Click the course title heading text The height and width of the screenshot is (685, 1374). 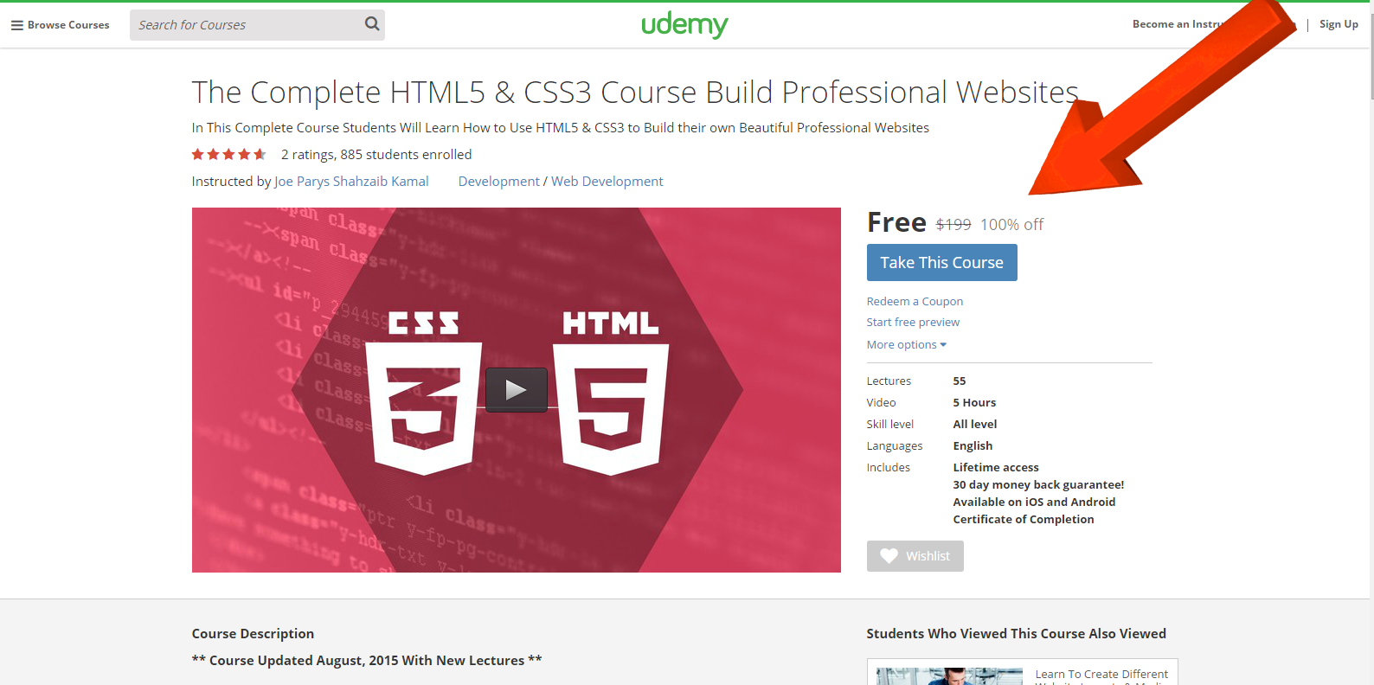click(635, 93)
